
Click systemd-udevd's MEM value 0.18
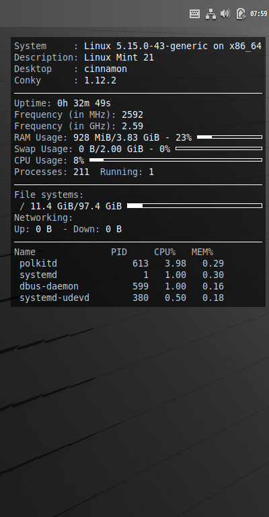point(213,298)
